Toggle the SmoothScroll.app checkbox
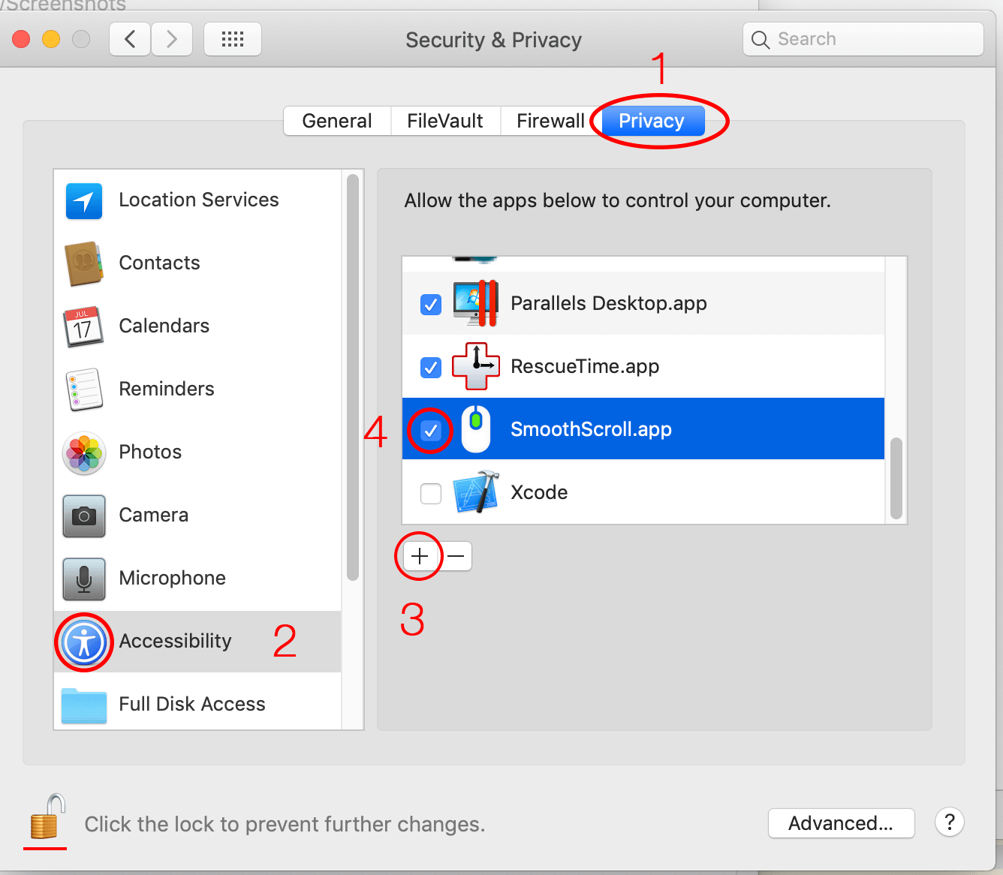This screenshot has height=875, width=1003. pyautogui.click(x=431, y=431)
